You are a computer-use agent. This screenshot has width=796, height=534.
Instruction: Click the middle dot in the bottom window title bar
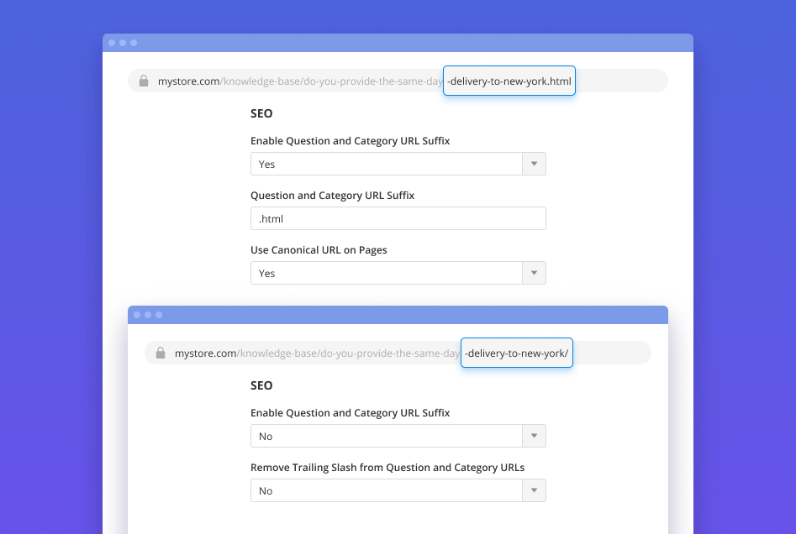(148, 315)
